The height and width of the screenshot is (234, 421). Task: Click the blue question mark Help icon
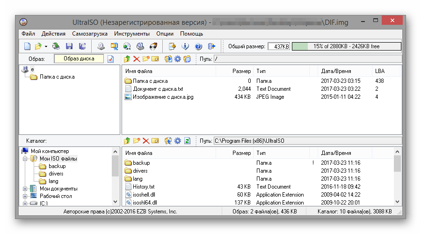198,46
